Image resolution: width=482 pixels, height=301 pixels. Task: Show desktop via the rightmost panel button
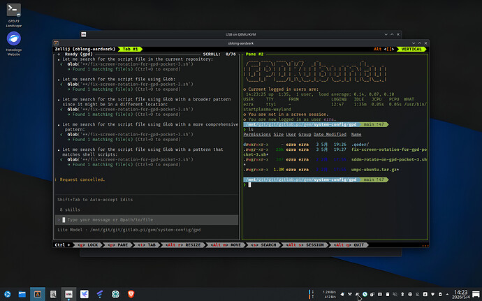(476, 294)
